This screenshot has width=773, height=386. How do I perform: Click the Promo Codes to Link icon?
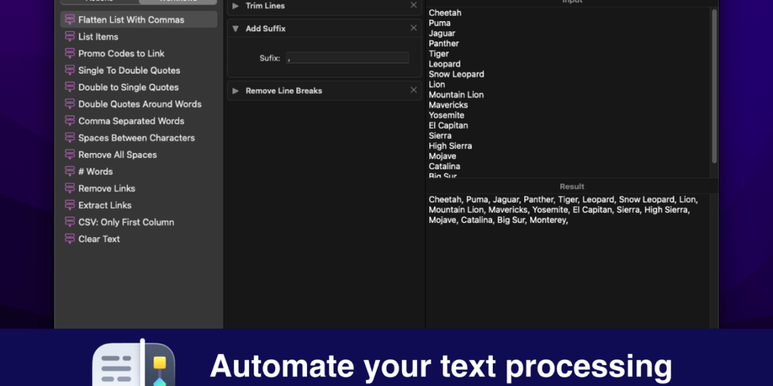(69, 53)
